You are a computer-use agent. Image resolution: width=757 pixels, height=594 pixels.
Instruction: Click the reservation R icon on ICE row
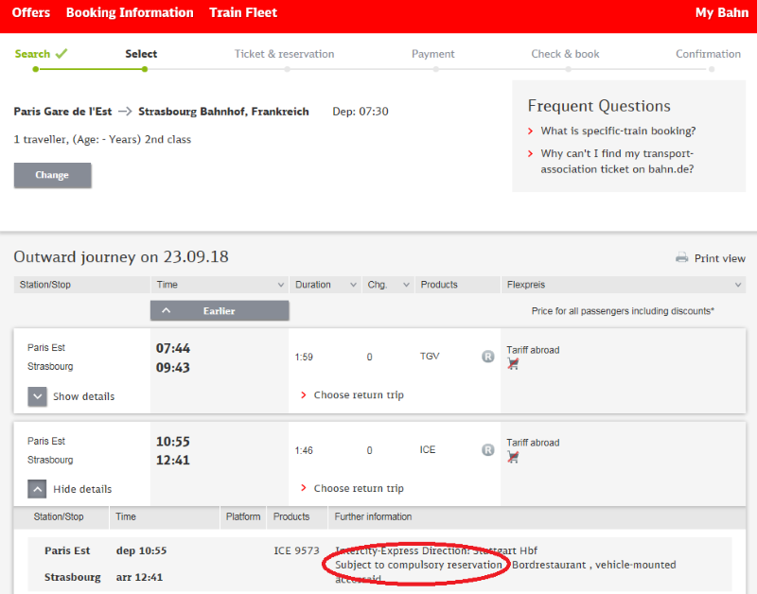(x=488, y=450)
